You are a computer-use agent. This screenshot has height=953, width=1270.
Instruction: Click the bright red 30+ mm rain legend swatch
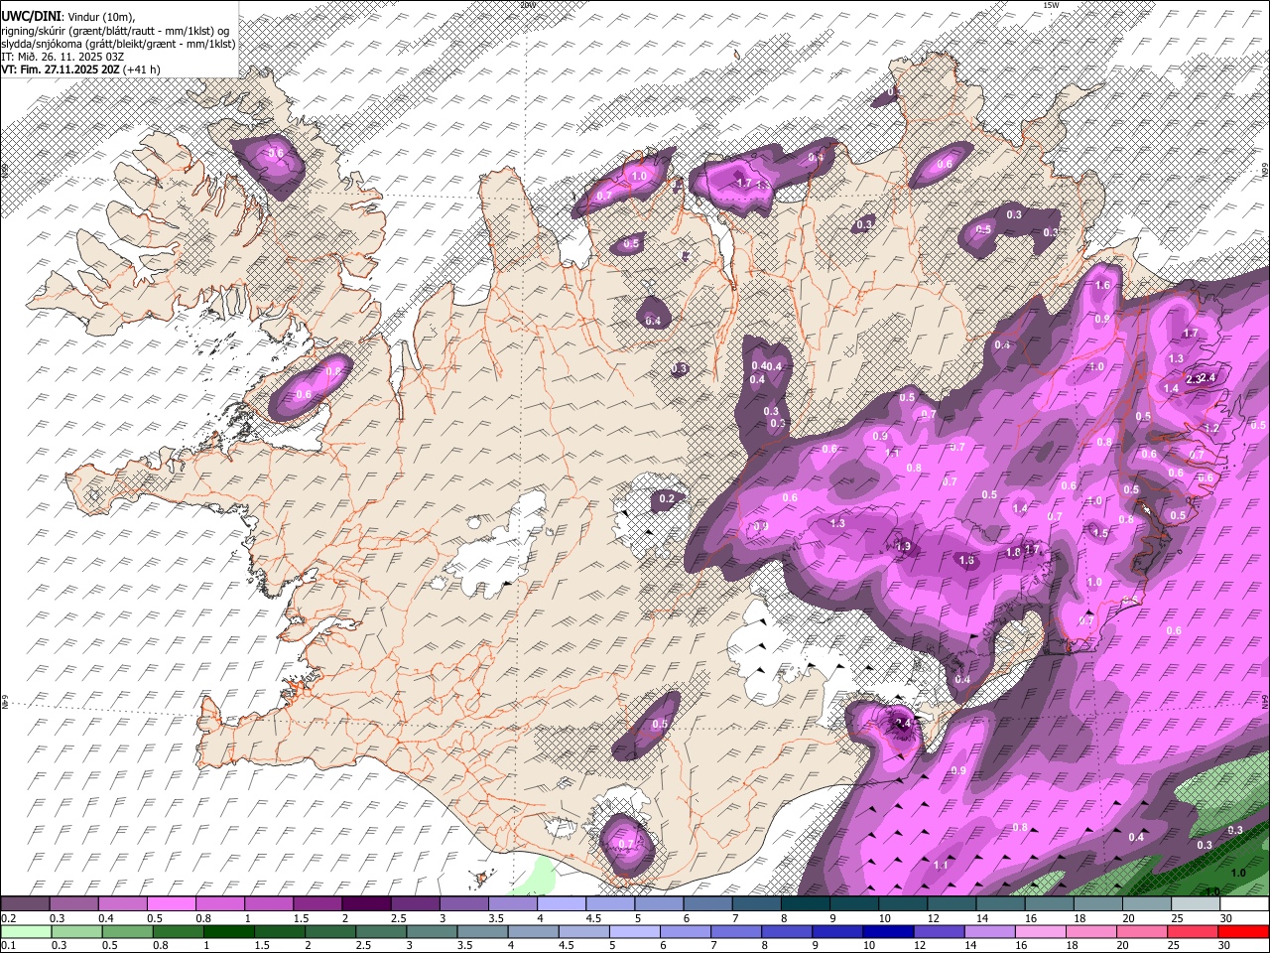coord(1243,931)
